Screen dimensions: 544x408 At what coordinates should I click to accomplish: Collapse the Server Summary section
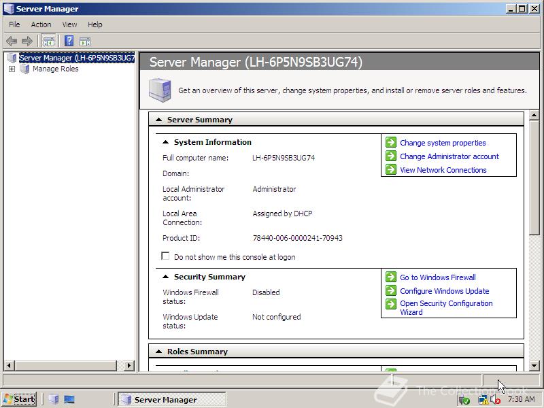159,120
